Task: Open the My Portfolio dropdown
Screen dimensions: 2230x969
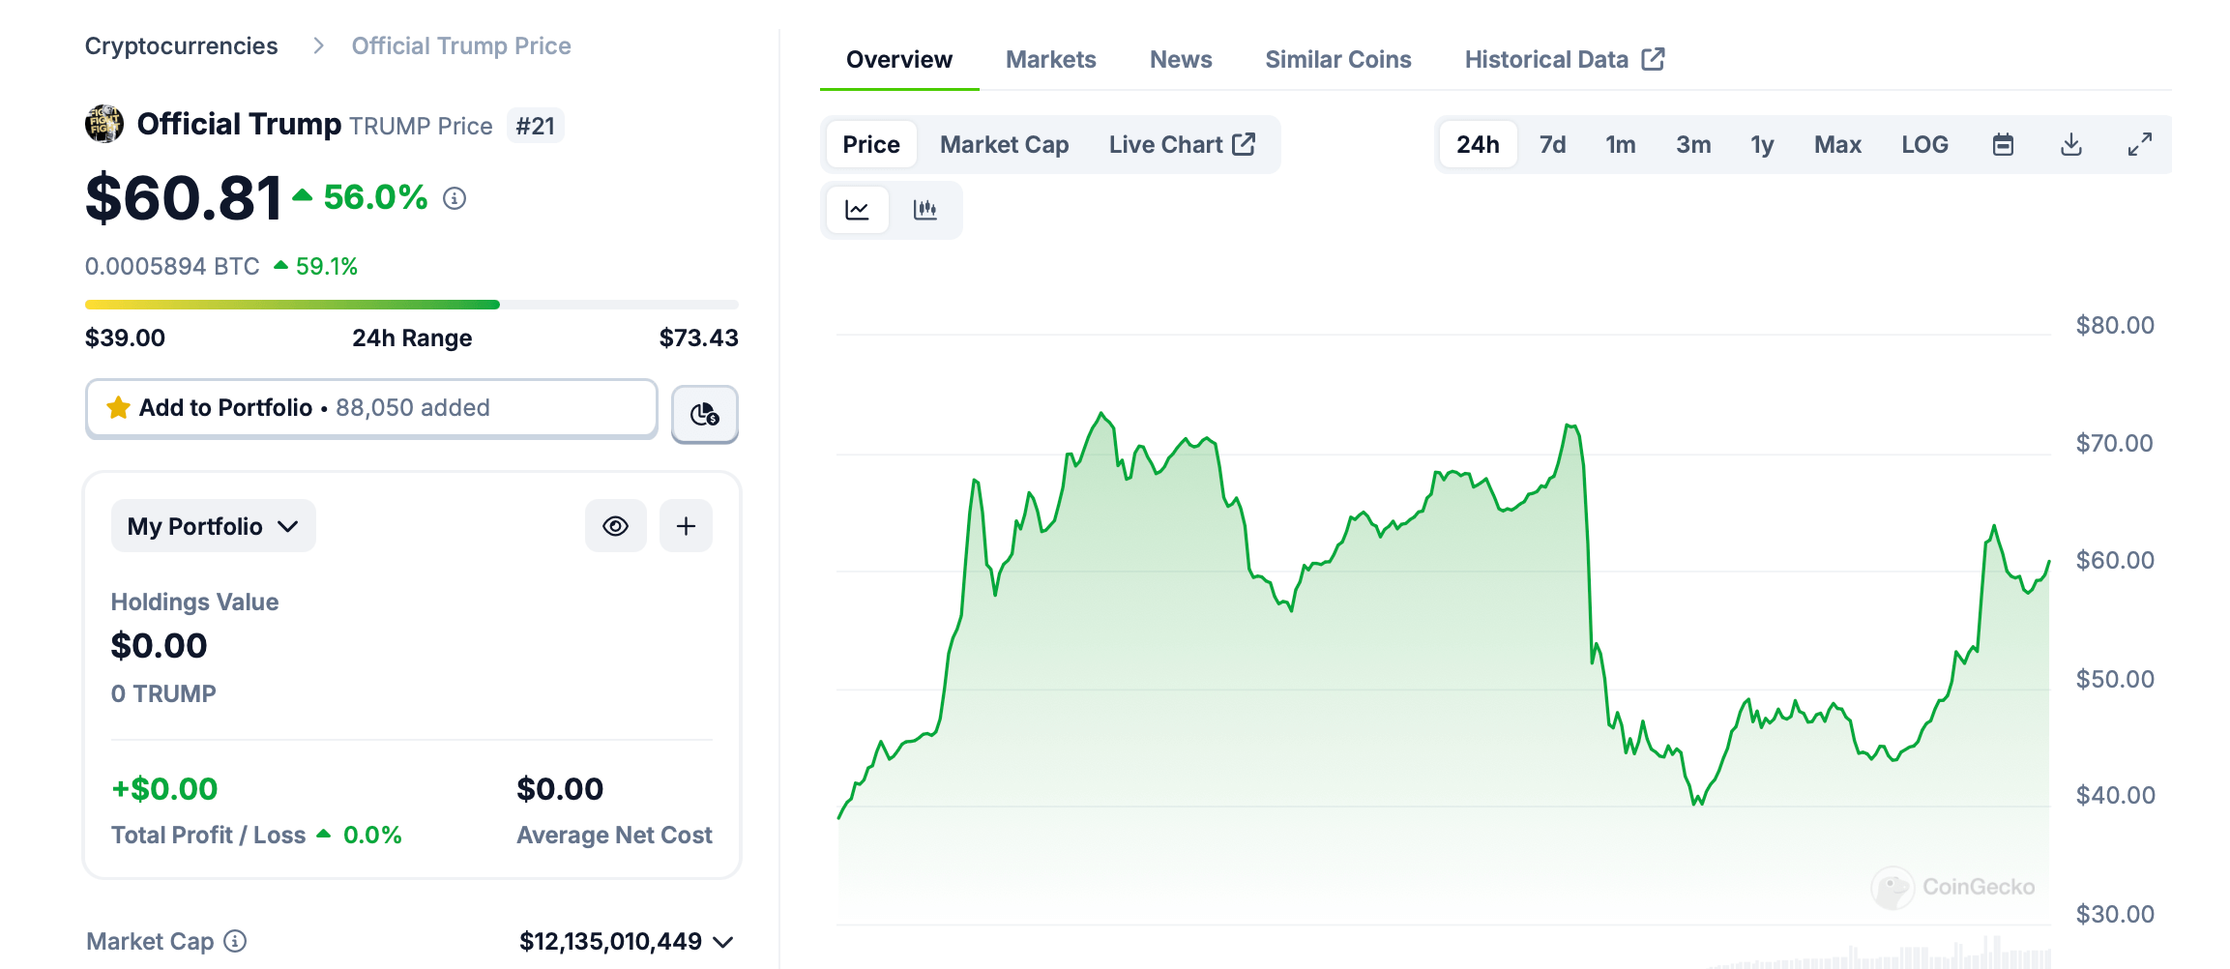Action: point(214,526)
